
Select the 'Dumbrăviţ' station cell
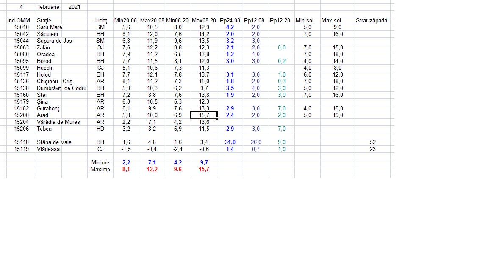pyautogui.click(x=49, y=88)
